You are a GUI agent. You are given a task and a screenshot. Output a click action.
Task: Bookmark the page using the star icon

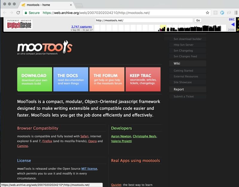click(207, 13)
